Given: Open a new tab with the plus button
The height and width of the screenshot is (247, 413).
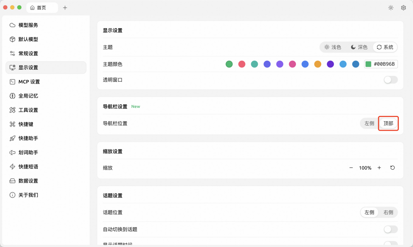Looking at the screenshot, I should coord(65,8).
